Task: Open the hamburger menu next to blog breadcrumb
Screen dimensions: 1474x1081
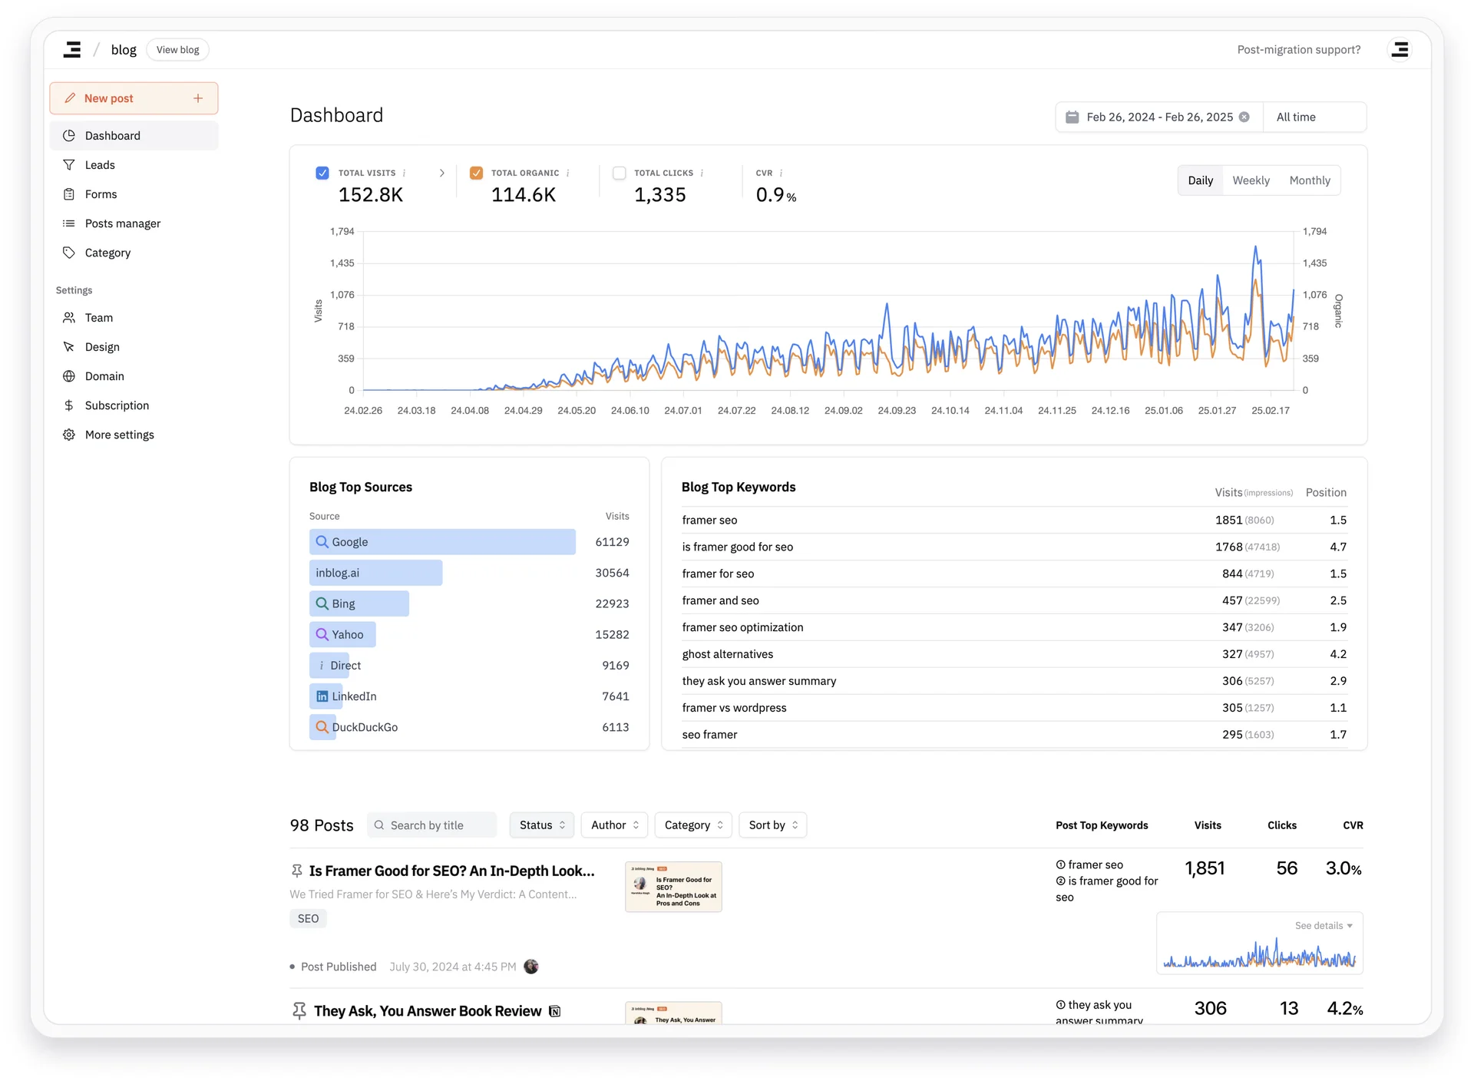Action: [71, 49]
